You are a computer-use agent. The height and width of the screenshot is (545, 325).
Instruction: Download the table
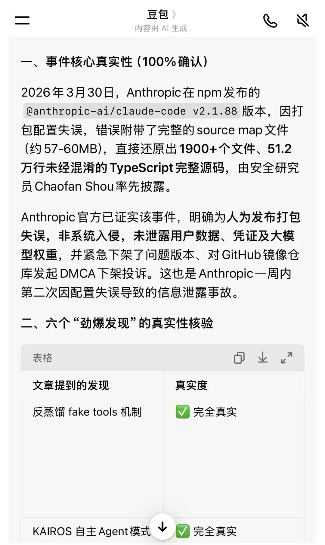pyautogui.click(x=263, y=358)
